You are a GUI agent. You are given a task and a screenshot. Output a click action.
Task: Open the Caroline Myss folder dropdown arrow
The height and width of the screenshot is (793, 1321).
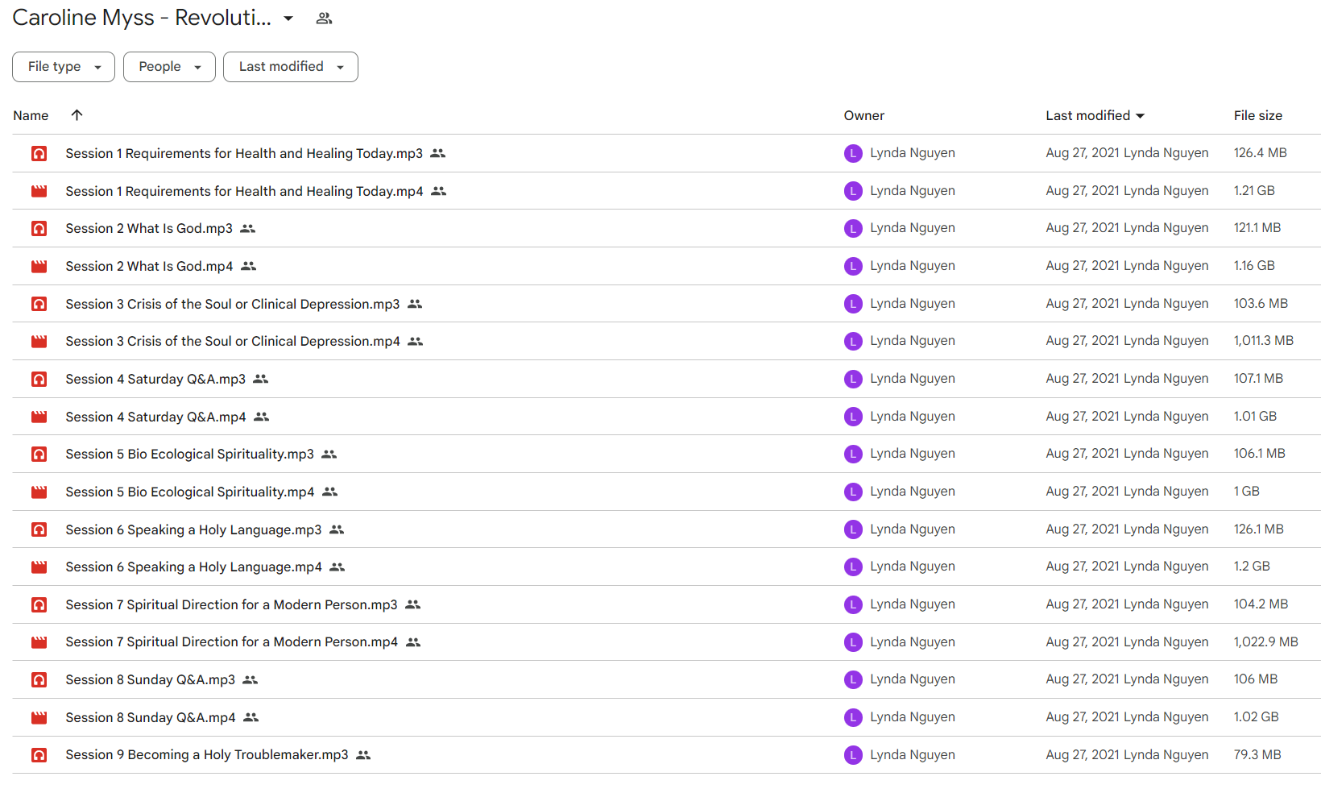[288, 19]
